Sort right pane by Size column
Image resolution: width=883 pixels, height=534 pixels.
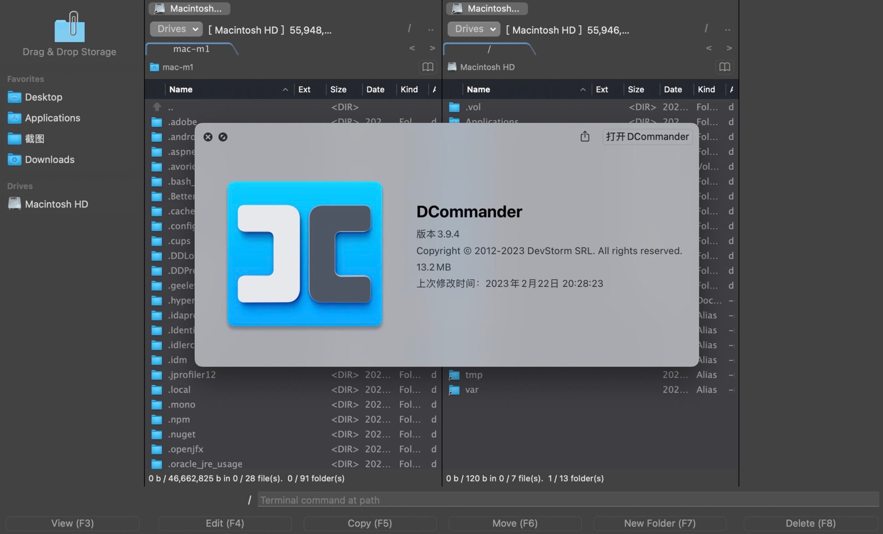coord(641,90)
